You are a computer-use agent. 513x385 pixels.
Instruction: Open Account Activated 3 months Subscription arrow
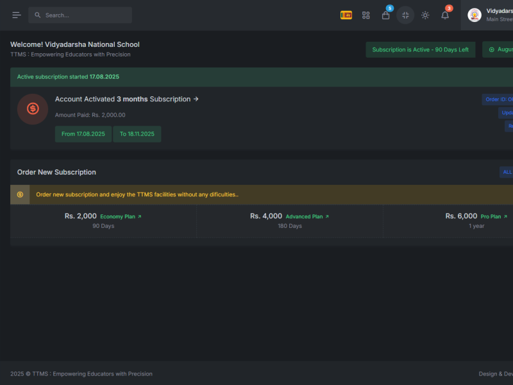point(126,99)
